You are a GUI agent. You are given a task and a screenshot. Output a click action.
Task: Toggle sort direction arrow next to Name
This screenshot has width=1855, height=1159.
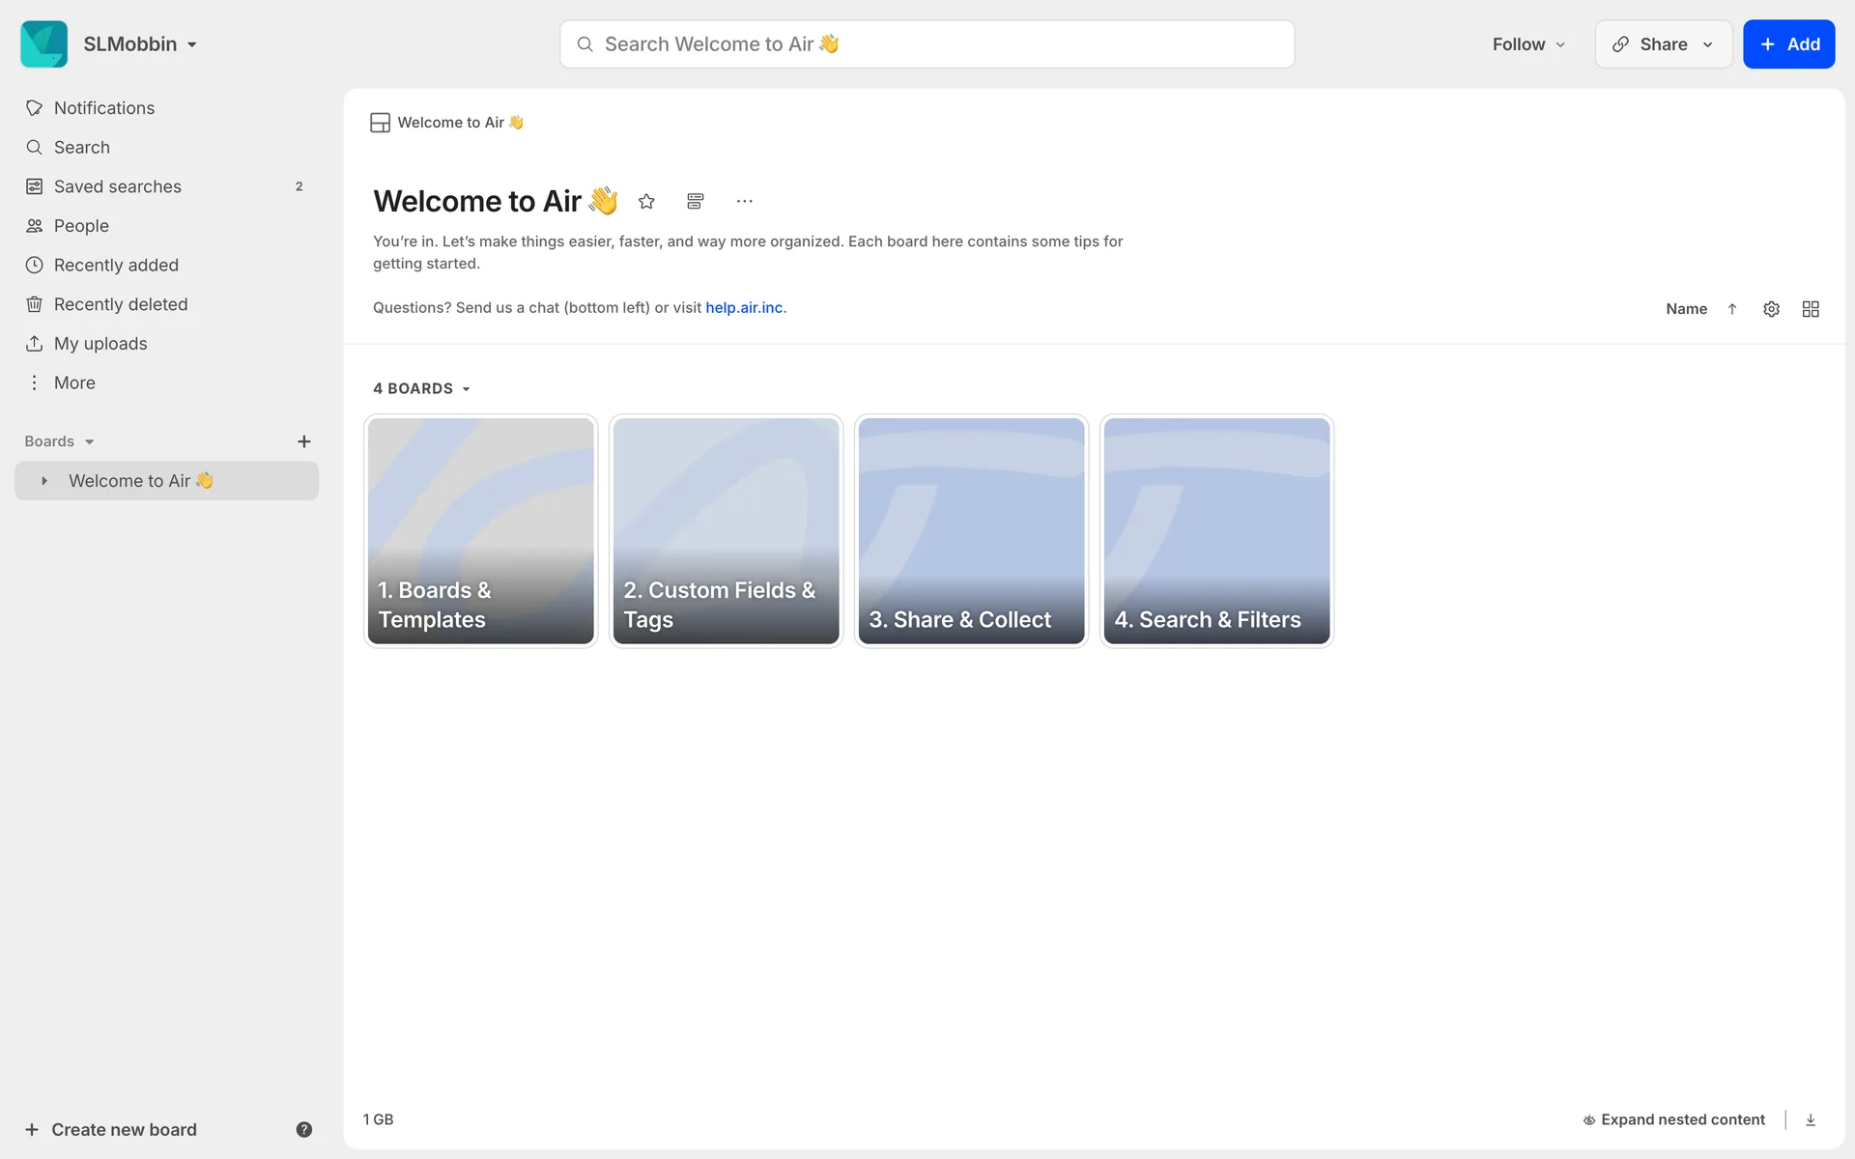point(1732,309)
